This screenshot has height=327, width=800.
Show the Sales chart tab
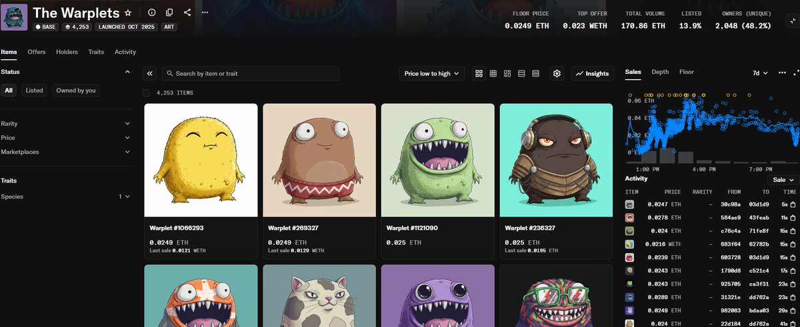633,71
